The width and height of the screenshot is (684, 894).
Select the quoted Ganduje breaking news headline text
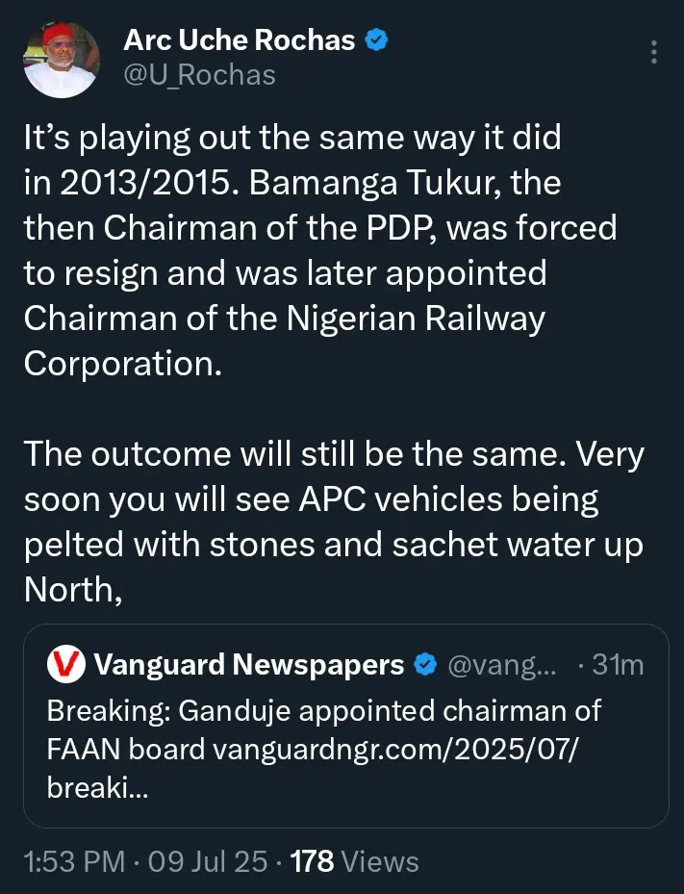pos(323,712)
